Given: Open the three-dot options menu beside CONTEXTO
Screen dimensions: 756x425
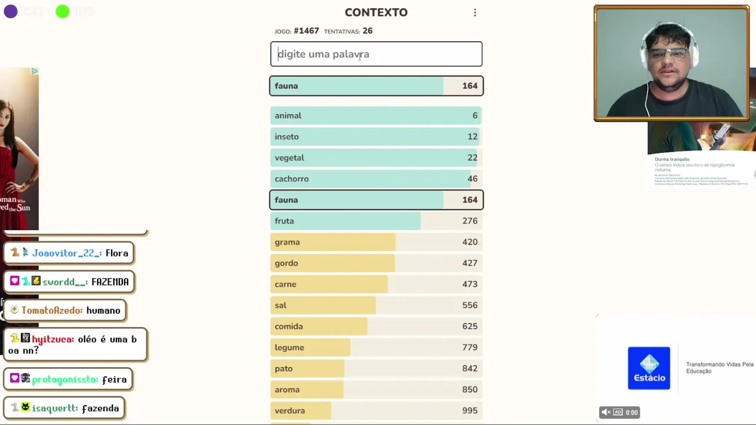Looking at the screenshot, I should (x=475, y=12).
